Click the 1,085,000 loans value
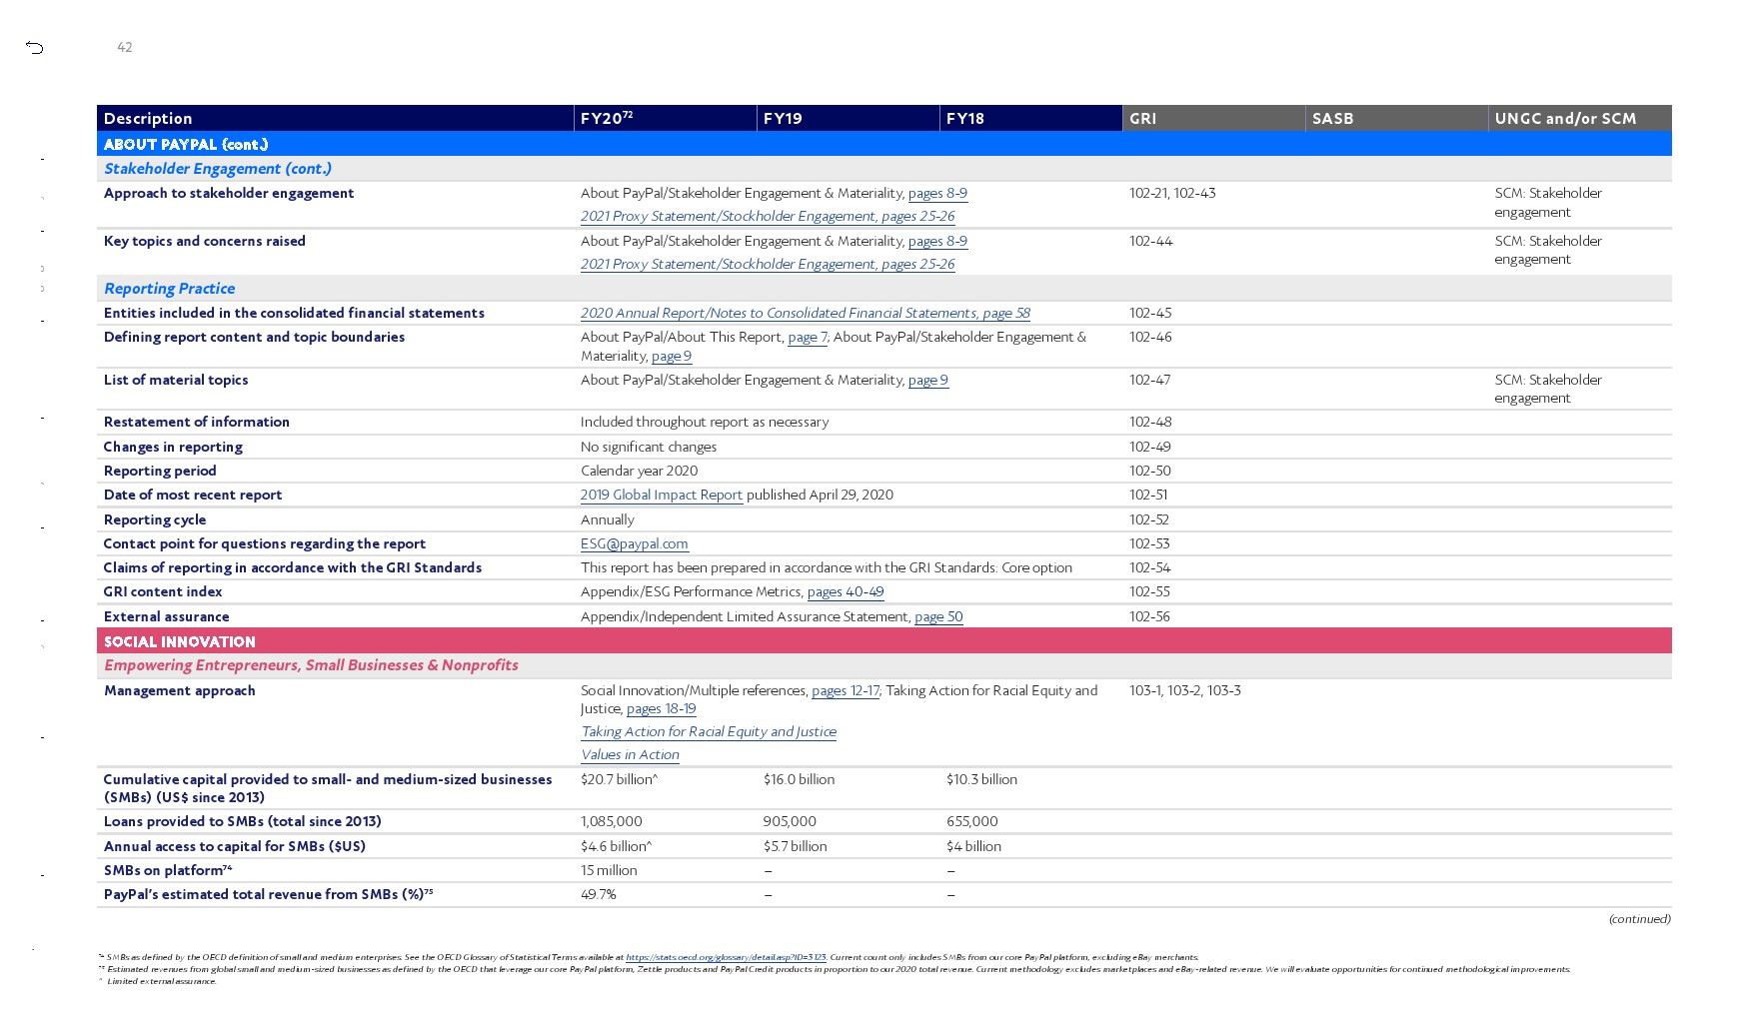 [612, 822]
